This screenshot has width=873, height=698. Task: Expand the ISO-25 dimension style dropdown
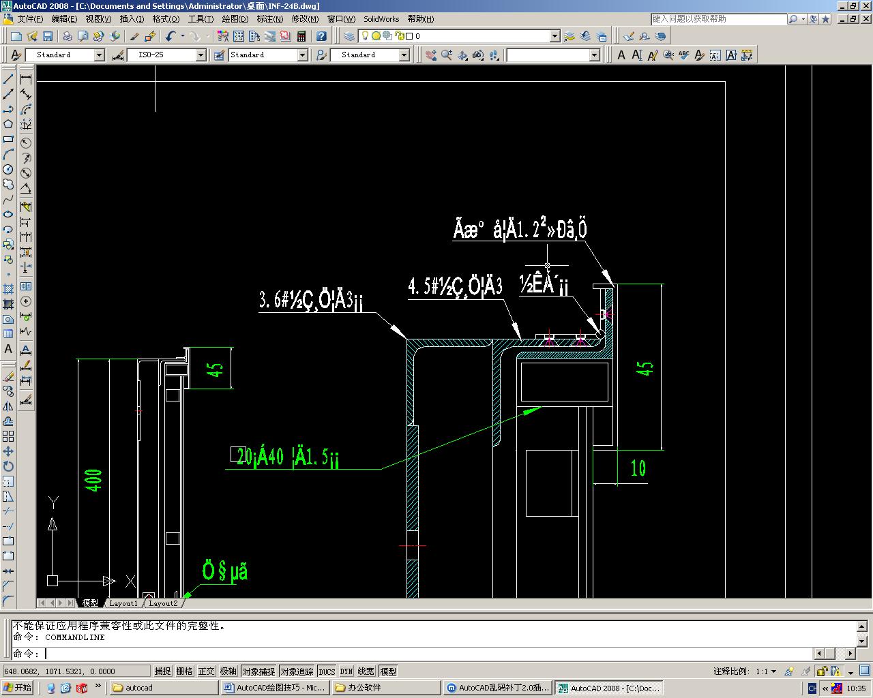201,55
